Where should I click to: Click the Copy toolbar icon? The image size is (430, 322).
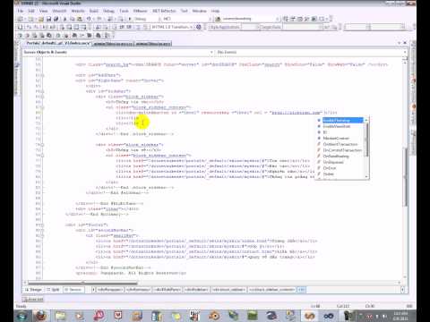(x=73, y=19)
